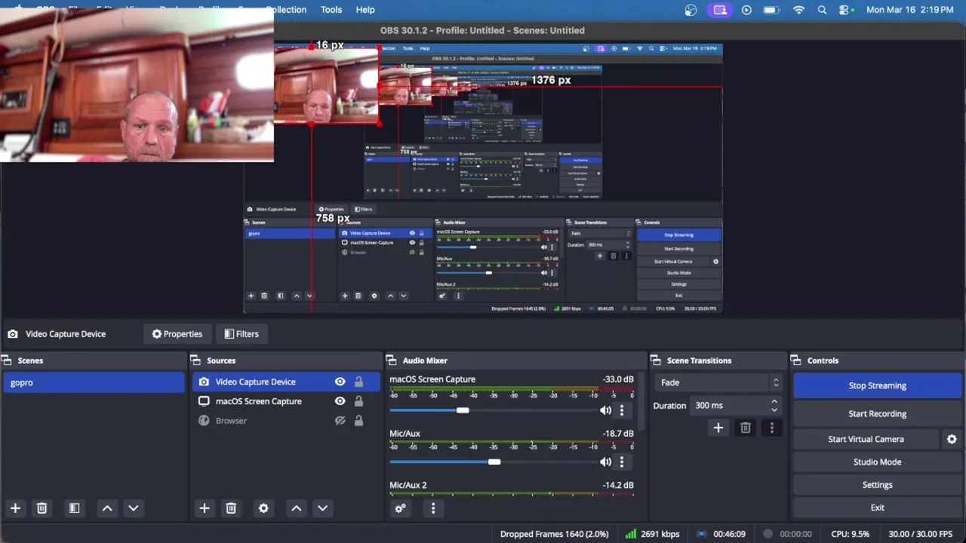Click the battery status icon
This screenshot has width=966, height=543.
click(771, 10)
